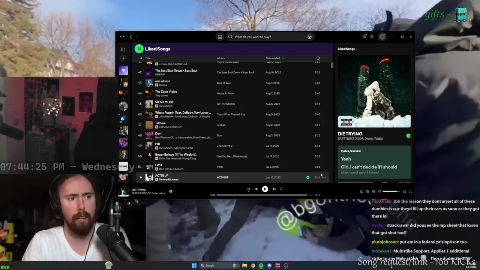This screenshot has height=270, width=480.
Task: Toggle shuffle in the player
Action: coord(248,189)
